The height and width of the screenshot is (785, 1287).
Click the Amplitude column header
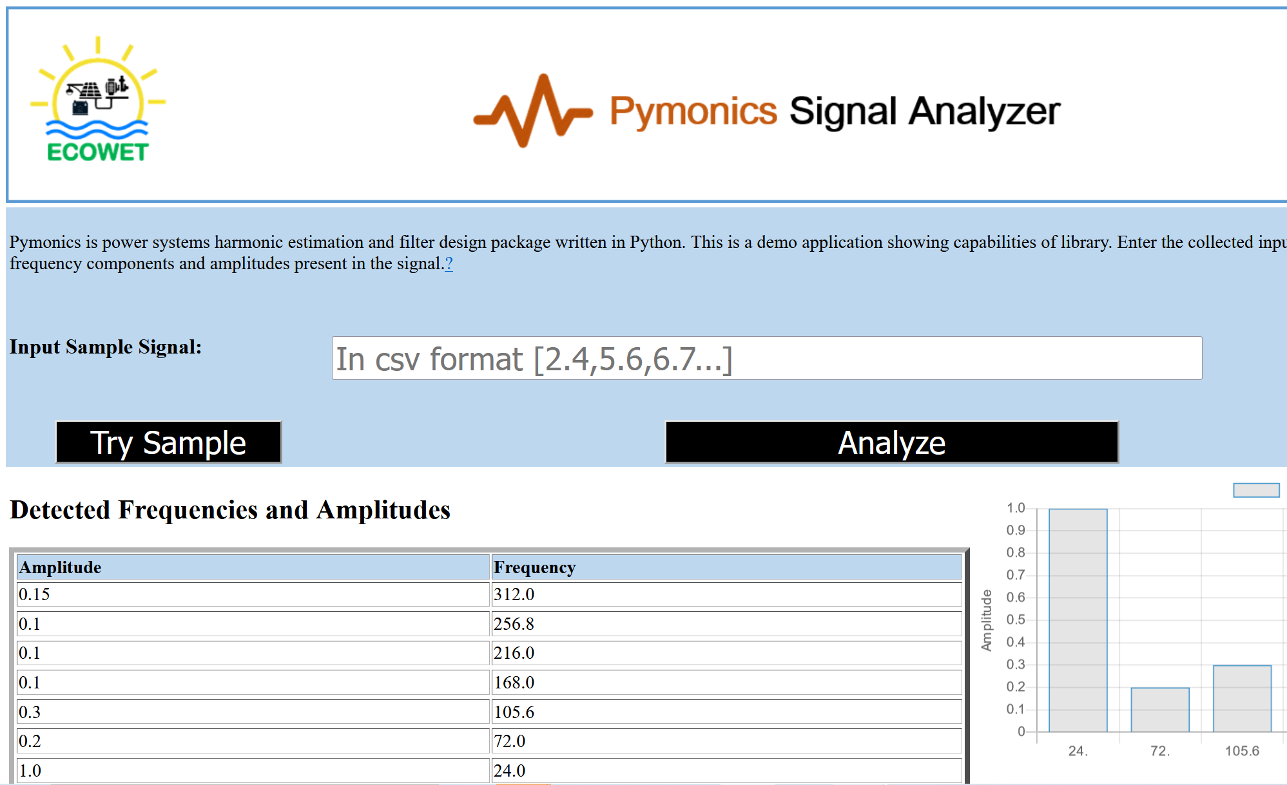(x=253, y=567)
